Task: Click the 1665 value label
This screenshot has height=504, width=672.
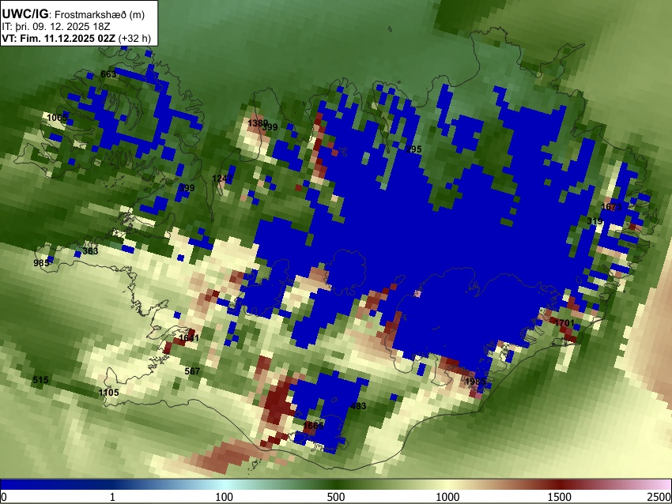Action: pyautogui.click(x=313, y=426)
